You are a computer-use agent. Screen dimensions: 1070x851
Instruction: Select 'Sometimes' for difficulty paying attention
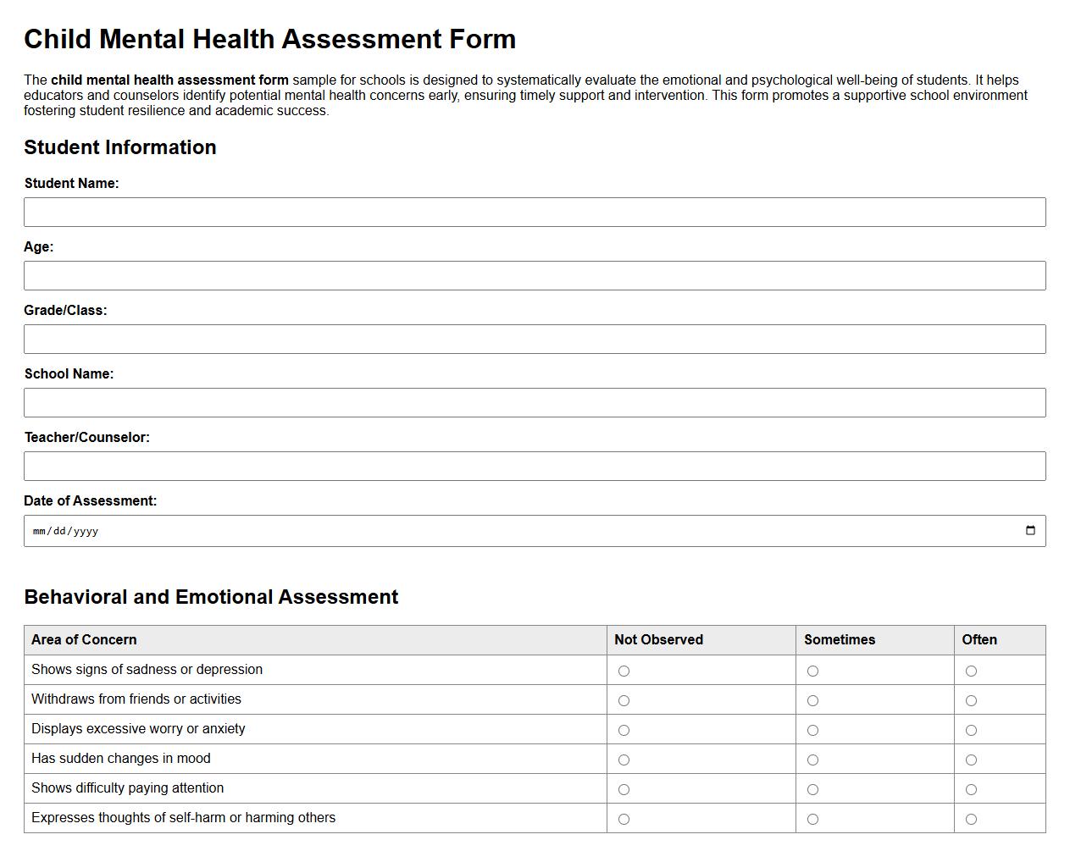(813, 789)
